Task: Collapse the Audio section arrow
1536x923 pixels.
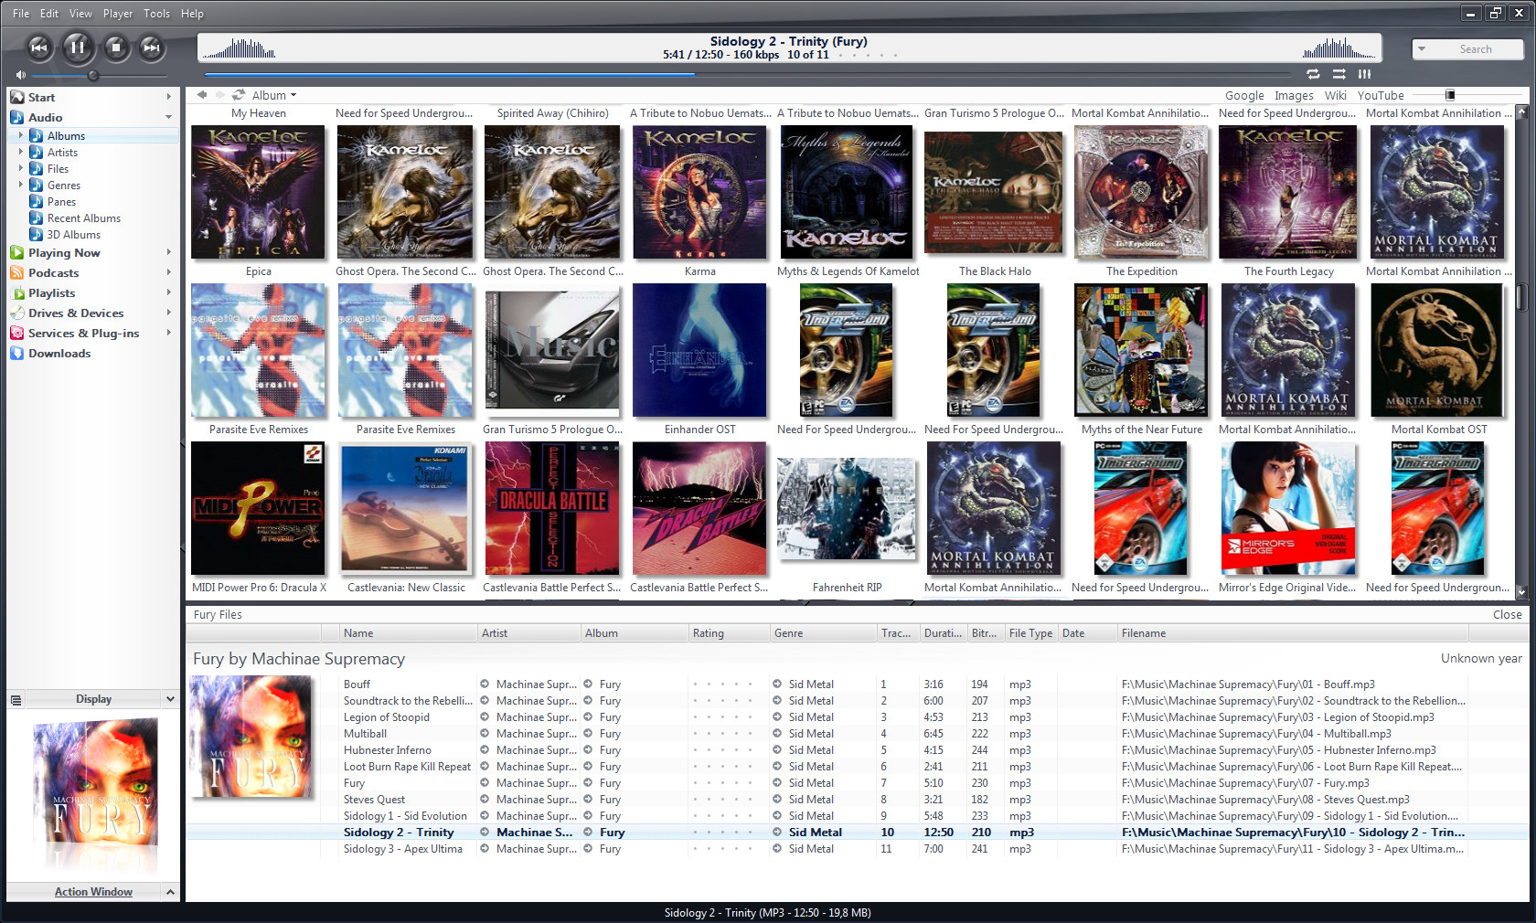Action: point(169,117)
